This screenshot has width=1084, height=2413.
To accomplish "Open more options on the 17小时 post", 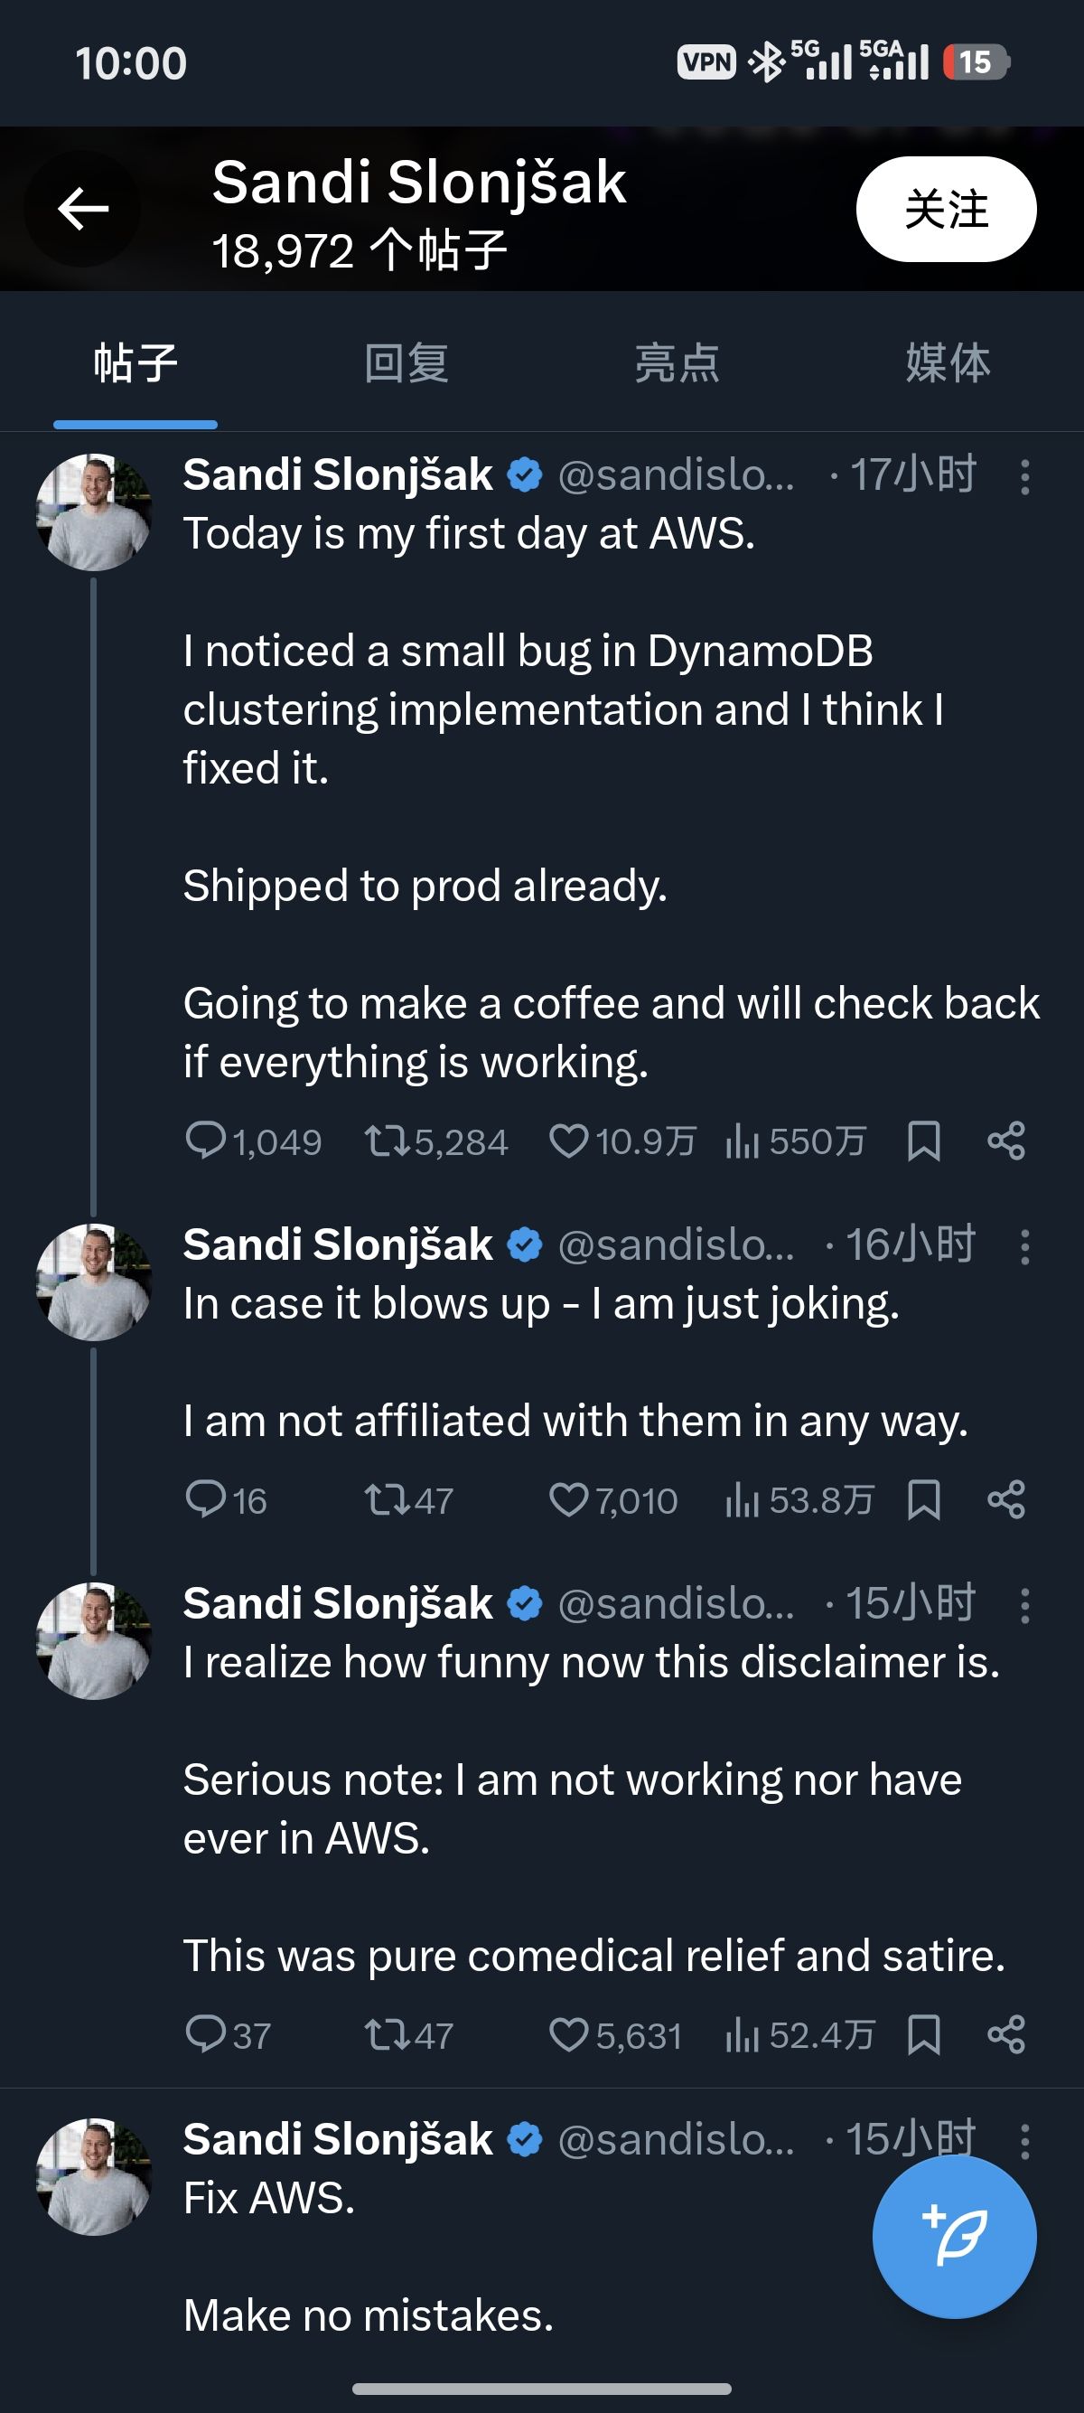I will (x=1025, y=477).
